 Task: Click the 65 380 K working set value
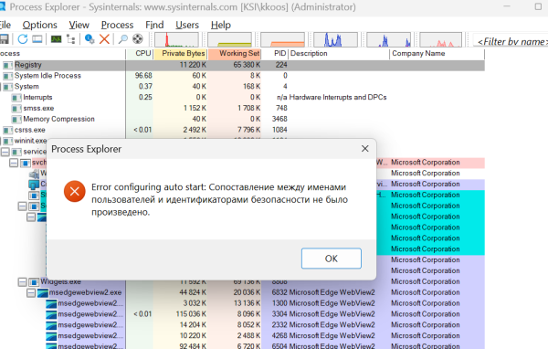(x=247, y=65)
